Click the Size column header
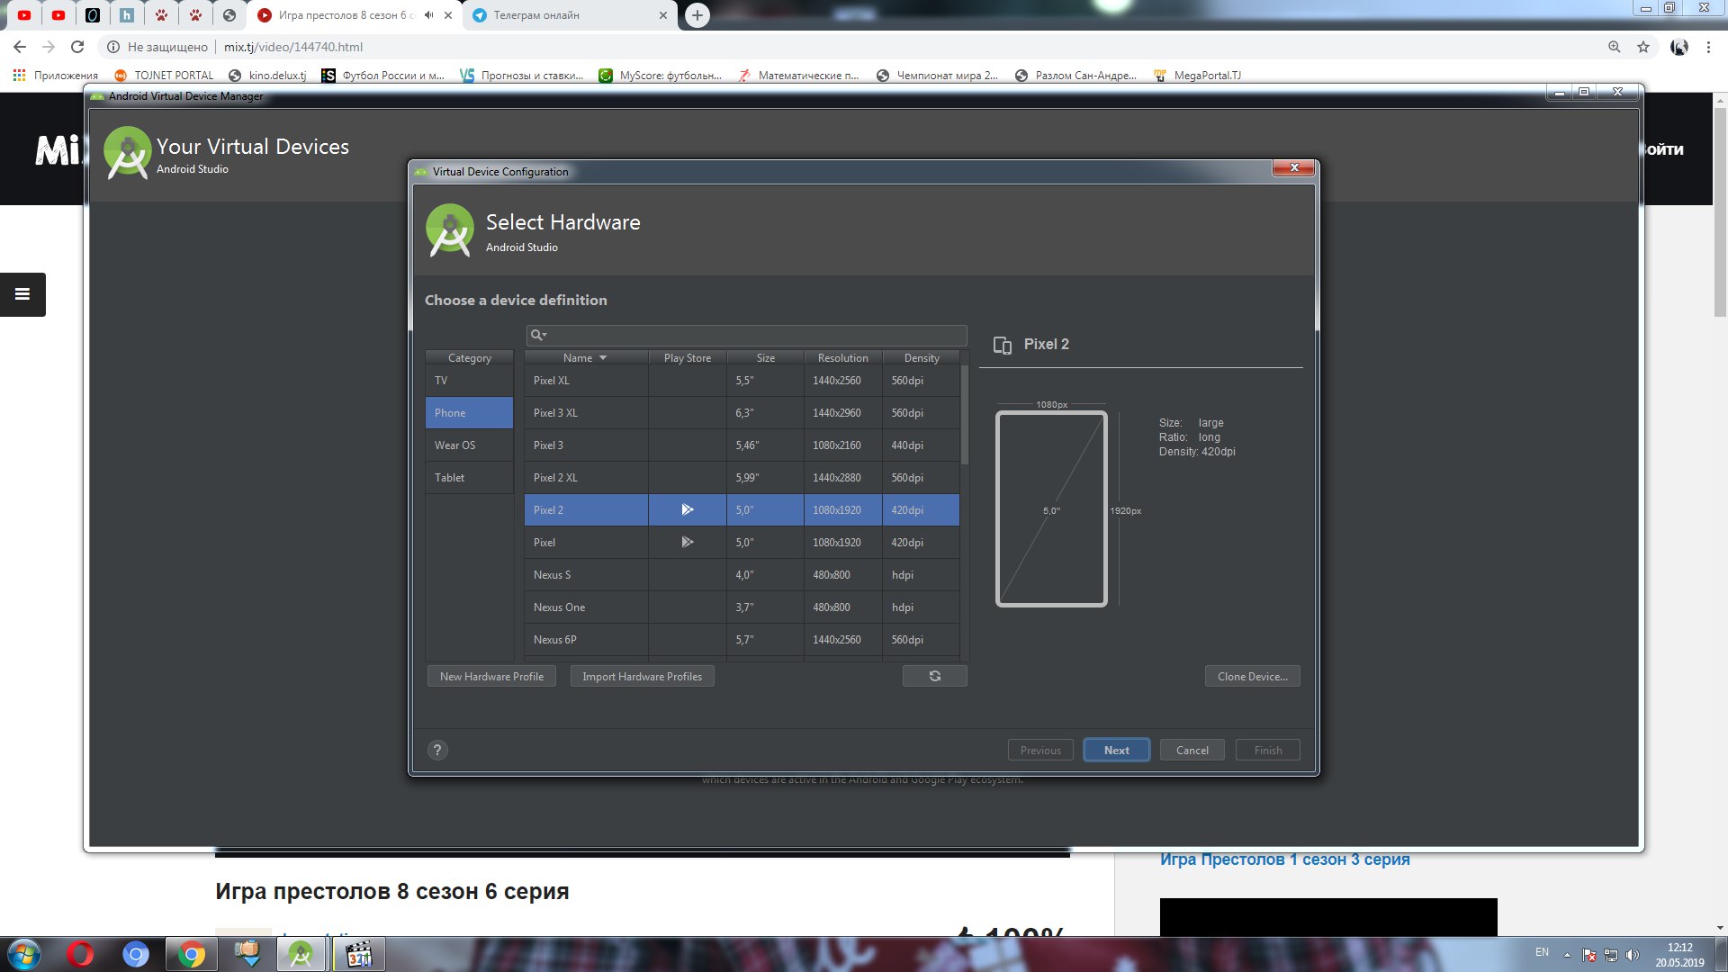This screenshot has width=1728, height=972. tap(765, 358)
